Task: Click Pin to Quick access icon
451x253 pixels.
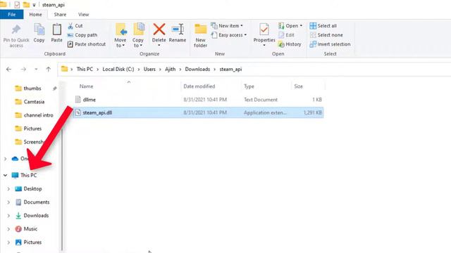Action: (16, 30)
